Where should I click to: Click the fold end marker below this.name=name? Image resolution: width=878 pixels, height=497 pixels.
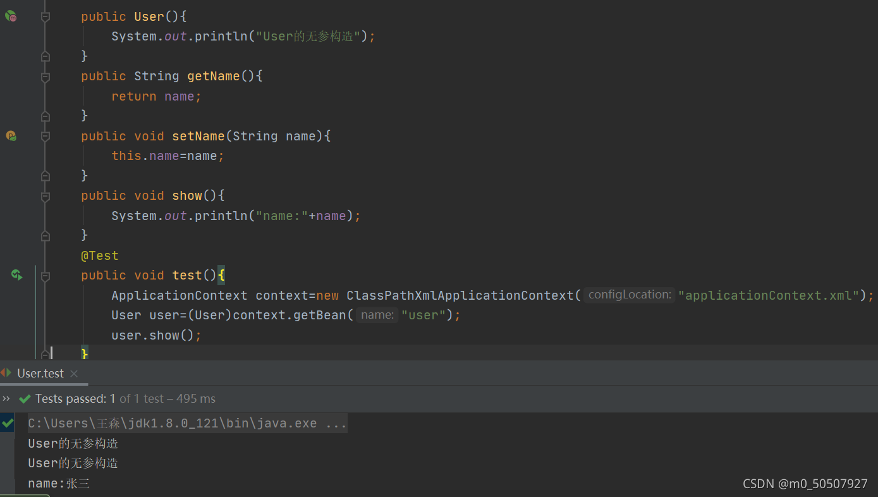coord(46,176)
